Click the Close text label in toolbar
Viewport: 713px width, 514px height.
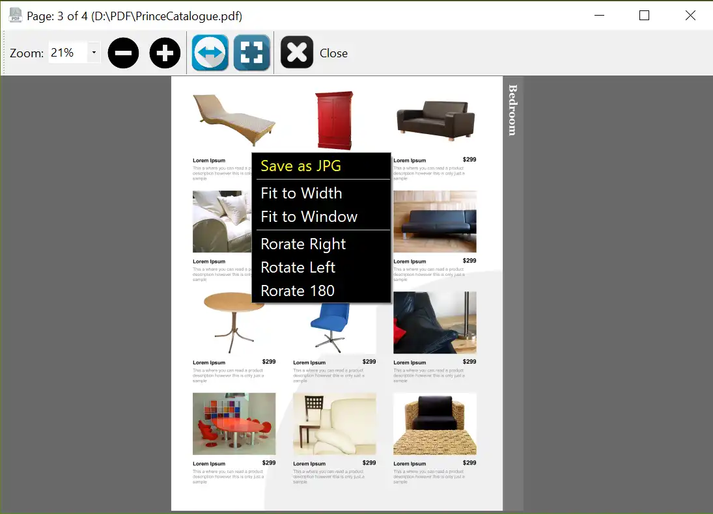pyautogui.click(x=334, y=53)
